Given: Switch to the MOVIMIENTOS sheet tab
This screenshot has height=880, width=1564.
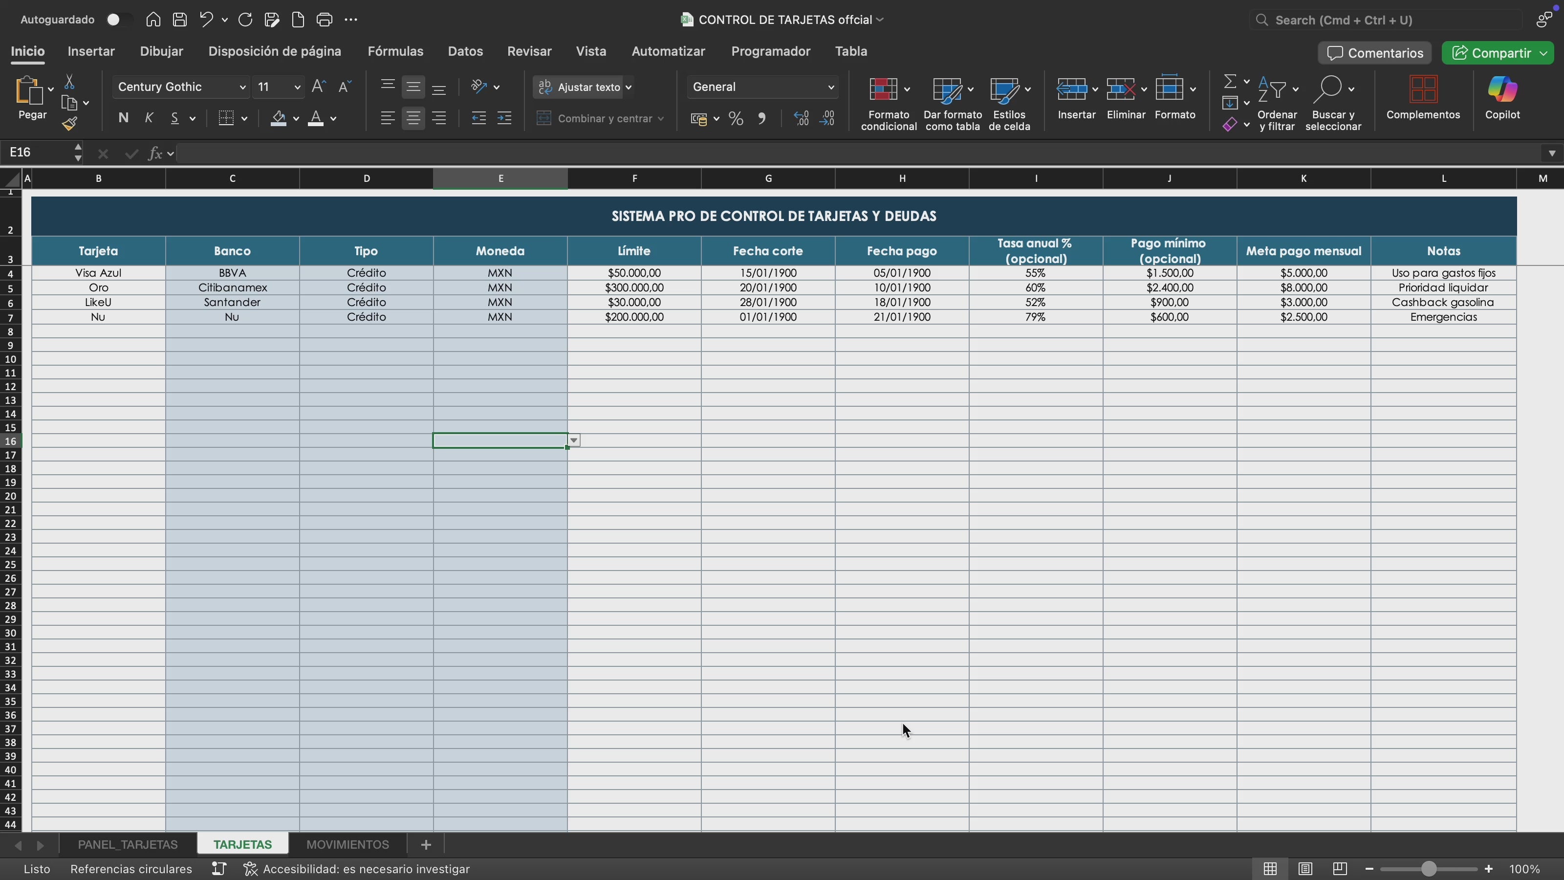Looking at the screenshot, I should (x=348, y=844).
